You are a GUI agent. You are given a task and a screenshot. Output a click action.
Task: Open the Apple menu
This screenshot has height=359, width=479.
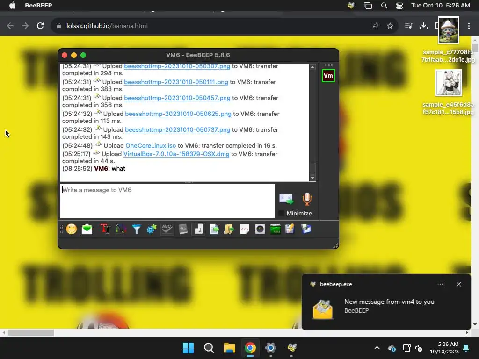click(x=12, y=6)
